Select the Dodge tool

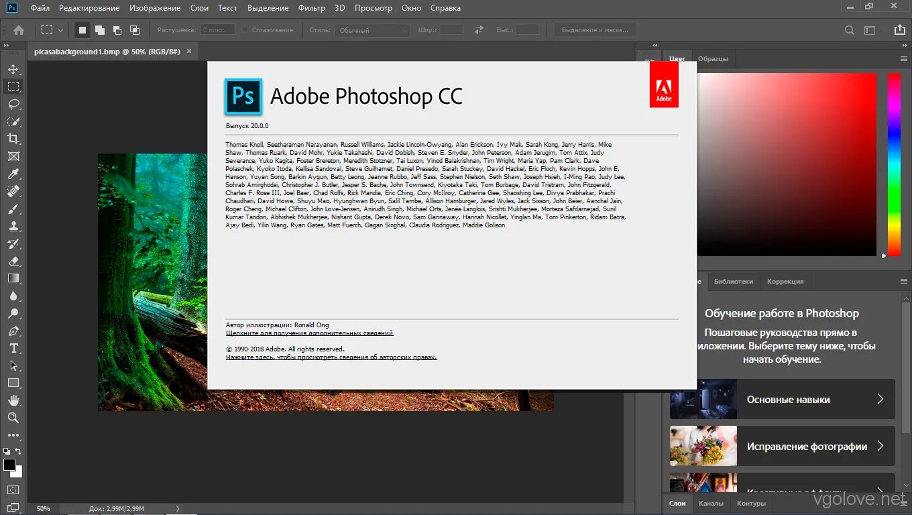coord(13,313)
